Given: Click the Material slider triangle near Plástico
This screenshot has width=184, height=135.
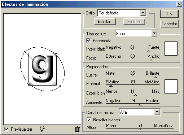Looking at the screenshot, I should (x=111, y=86).
